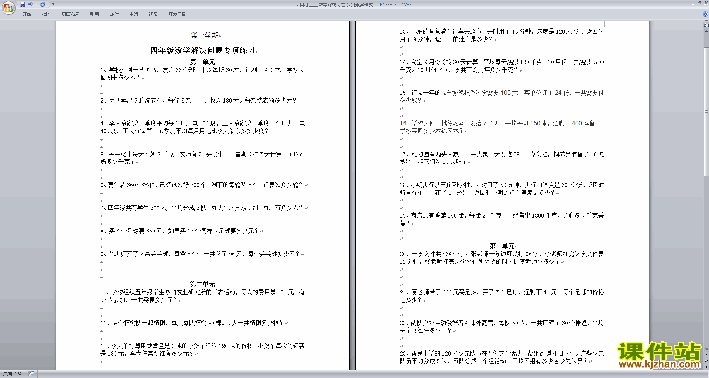Open the 开始 ribbon tab
709x378 pixels.
coord(27,14)
